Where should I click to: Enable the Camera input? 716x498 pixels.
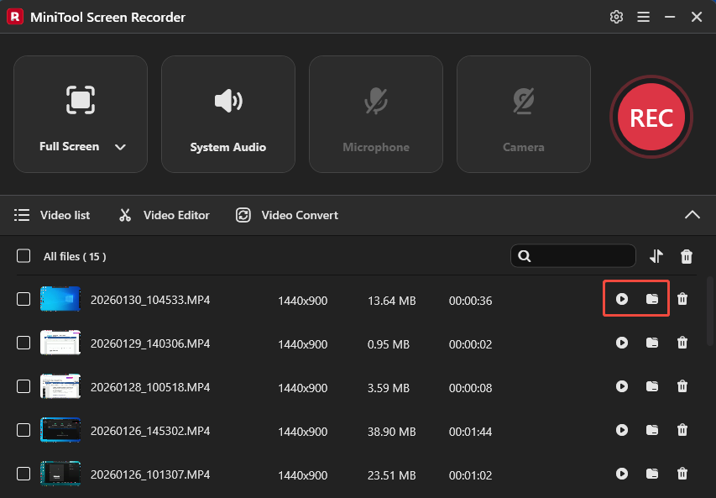coord(523,114)
